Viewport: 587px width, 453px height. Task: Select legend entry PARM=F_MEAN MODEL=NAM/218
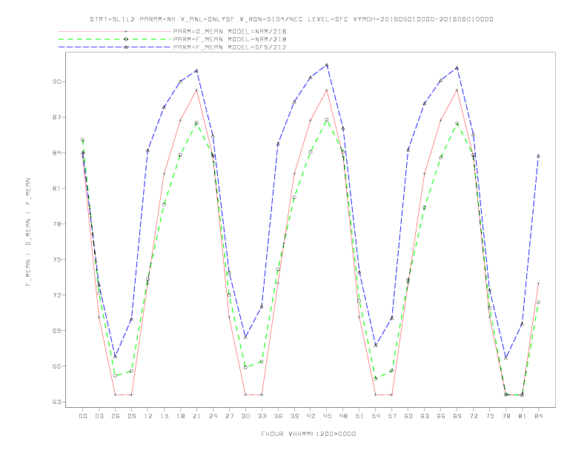(230, 39)
